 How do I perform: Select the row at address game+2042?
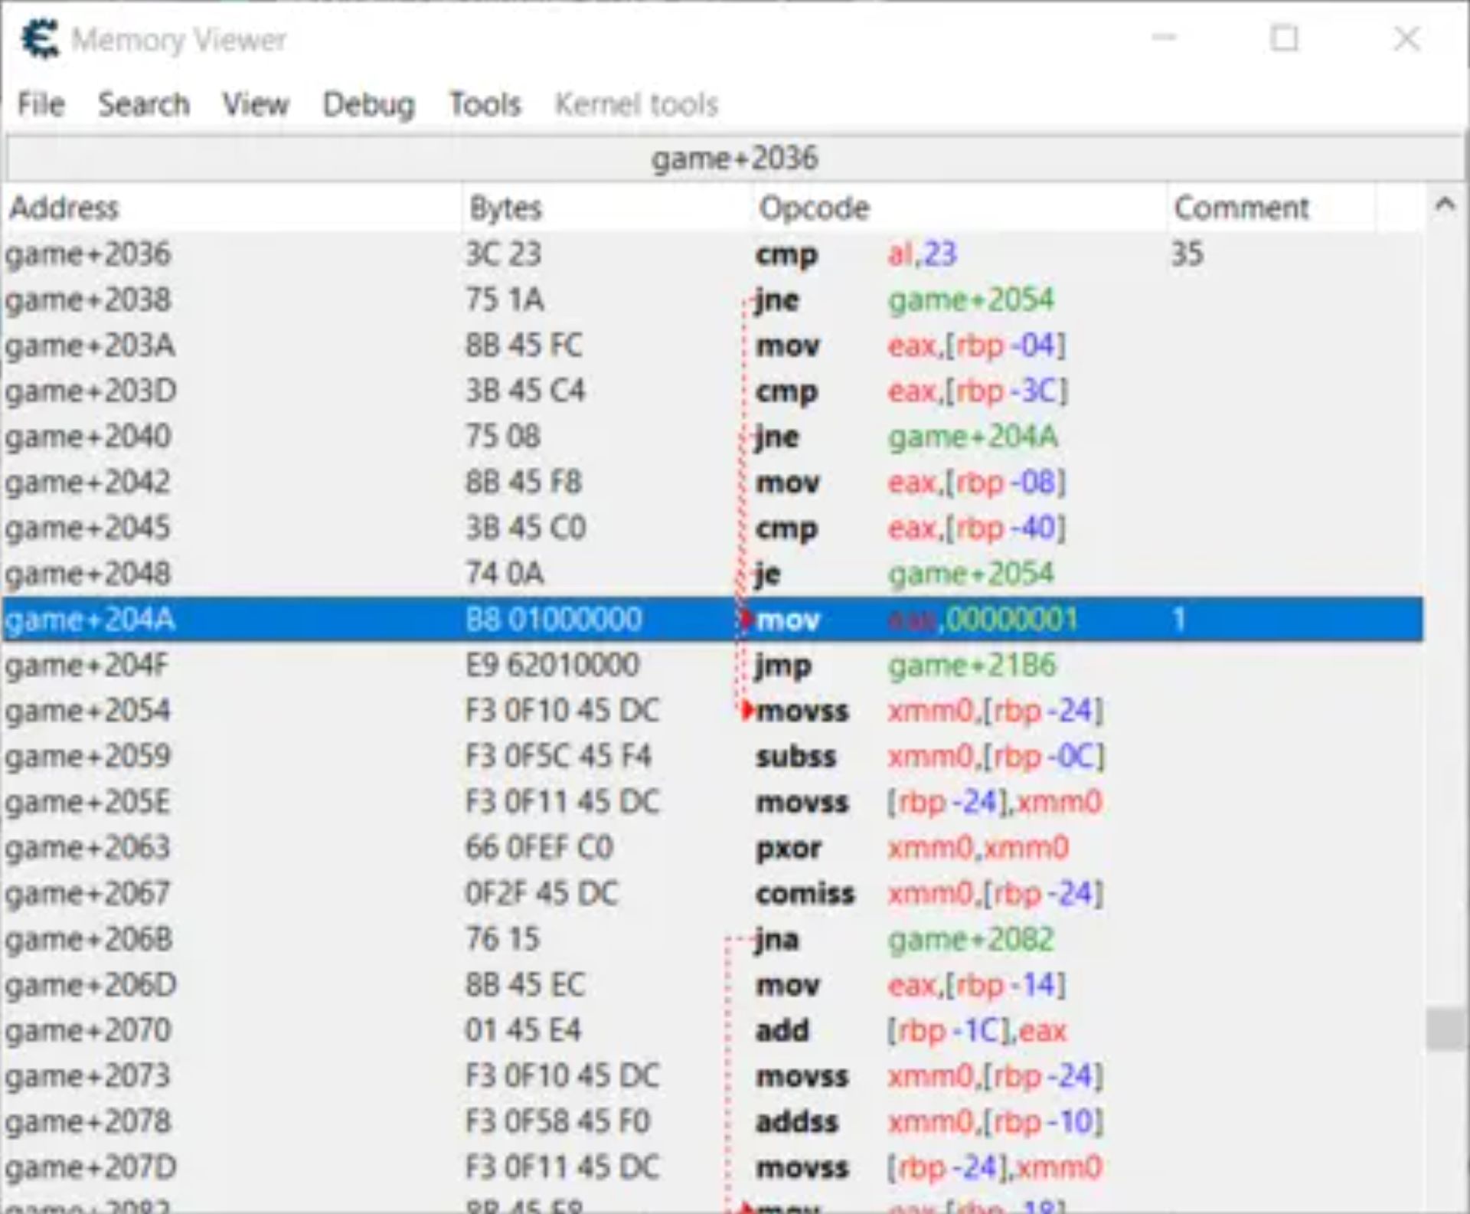click(712, 483)
